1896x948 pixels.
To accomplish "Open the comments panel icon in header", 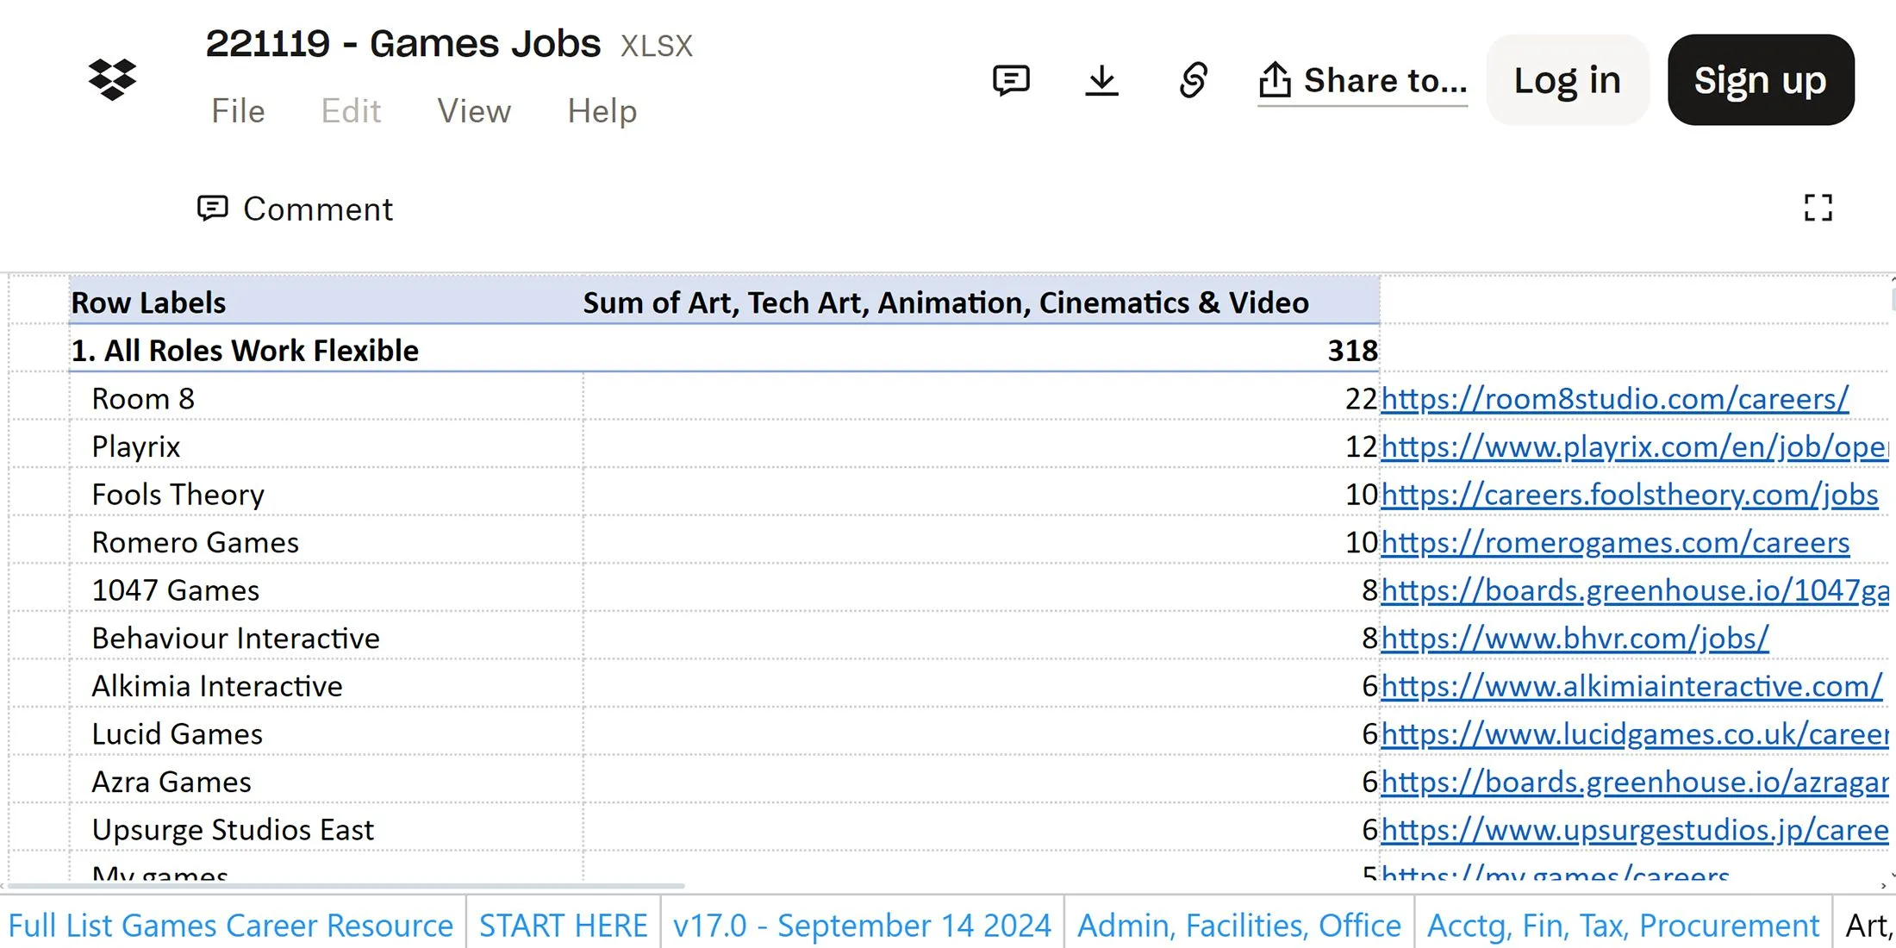I will 1011,80.
